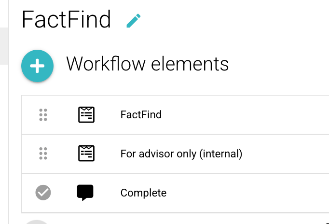Open the For advisor only (internal) element
Screen dimensions: 329x224
181,154
